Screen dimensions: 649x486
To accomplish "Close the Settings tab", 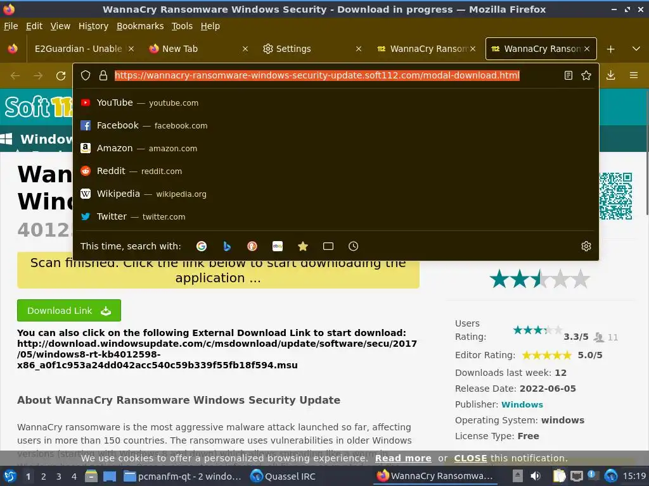I will [359, 49].
